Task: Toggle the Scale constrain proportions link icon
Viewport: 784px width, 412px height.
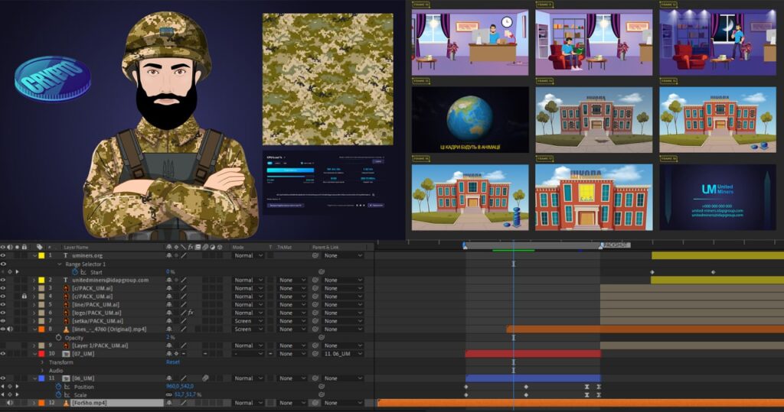Action: [x=169, y=394]
